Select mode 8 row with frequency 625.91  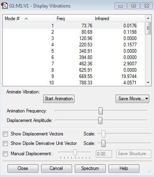(70, 70)
